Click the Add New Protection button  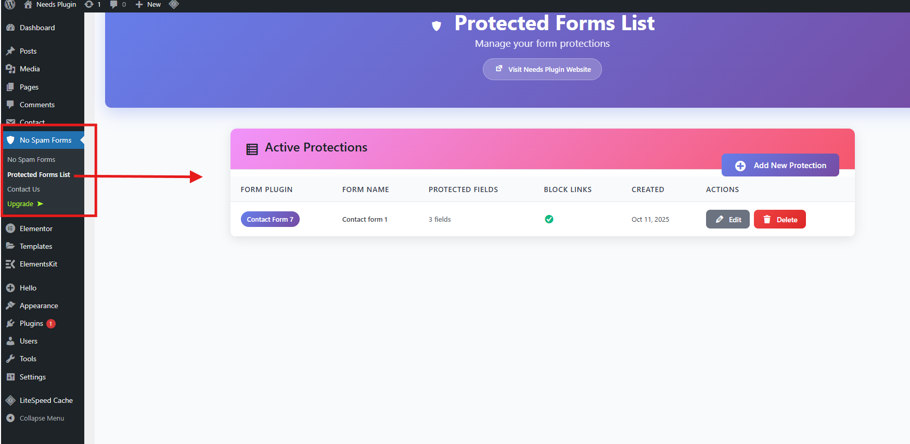point(780,166)
